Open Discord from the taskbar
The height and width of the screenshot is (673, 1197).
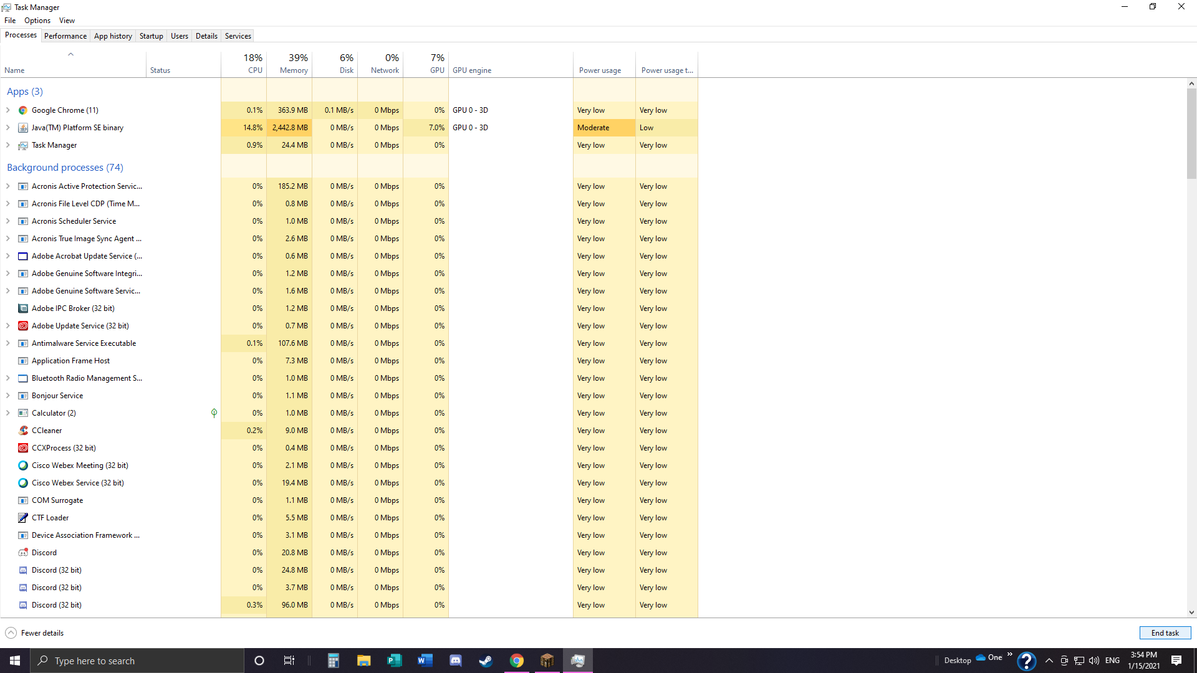(456, 661)
